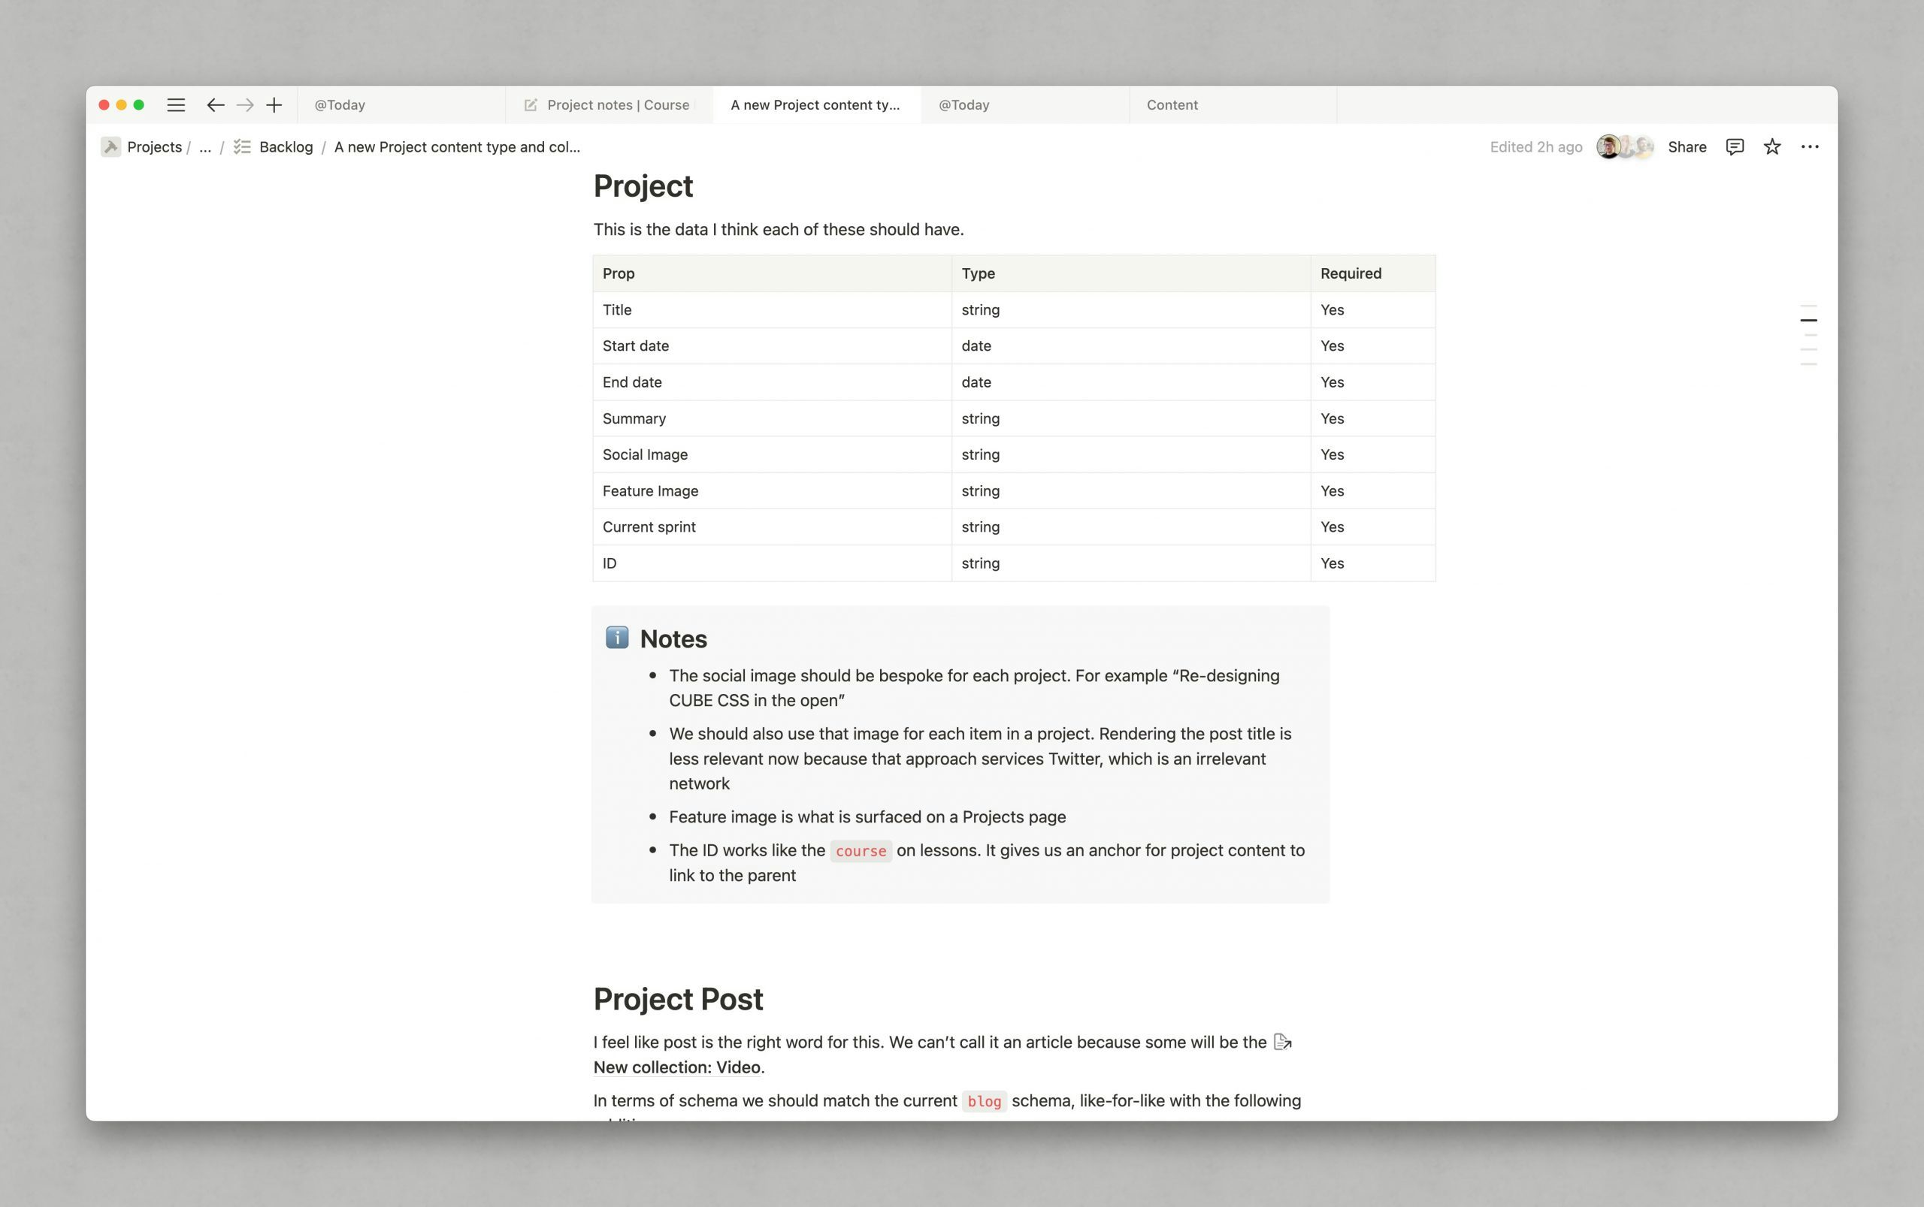The height and width of the screenshot is (1207, 1924).
Task: Select the End date cell
Action: pyautogui.click(x=773, y=382)
